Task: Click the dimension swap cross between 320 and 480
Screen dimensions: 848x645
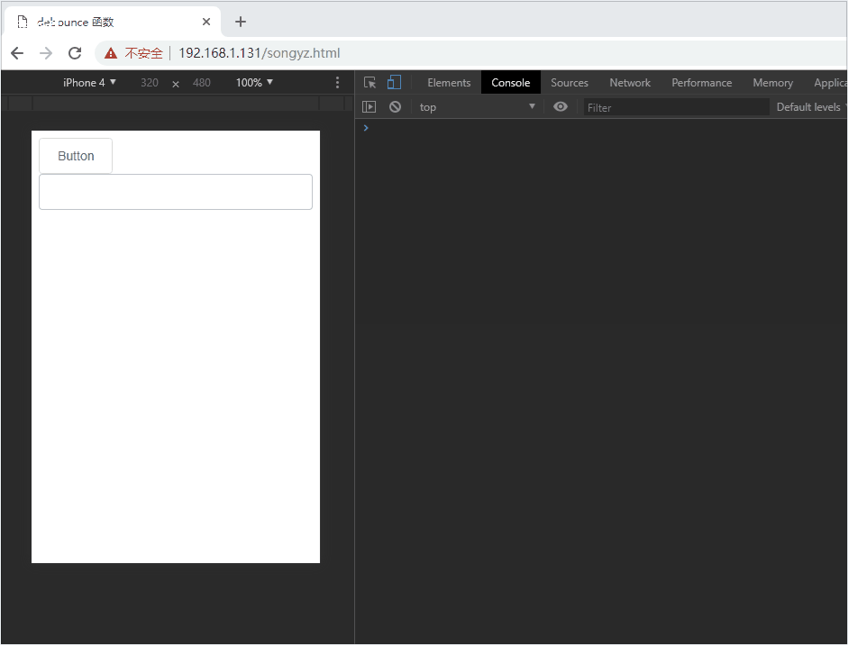Action: coord(176,84)
